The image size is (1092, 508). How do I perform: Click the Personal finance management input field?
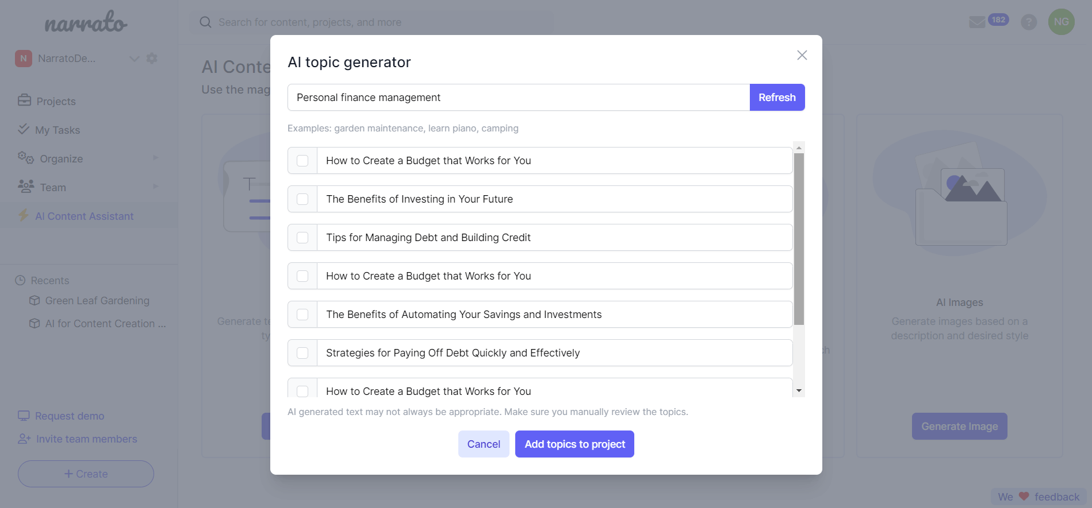point(518,98)
